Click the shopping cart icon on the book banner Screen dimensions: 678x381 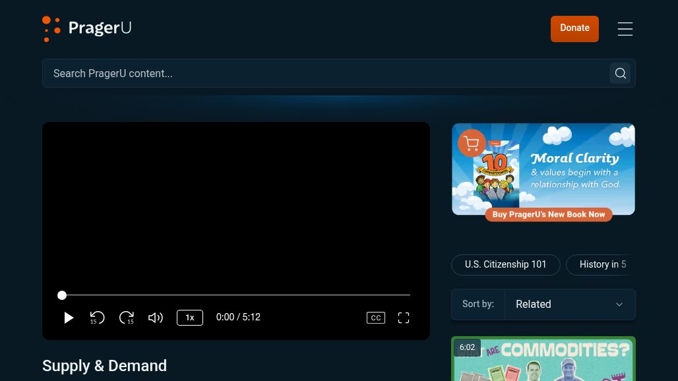pyautogui.click(x=472, y=143)
